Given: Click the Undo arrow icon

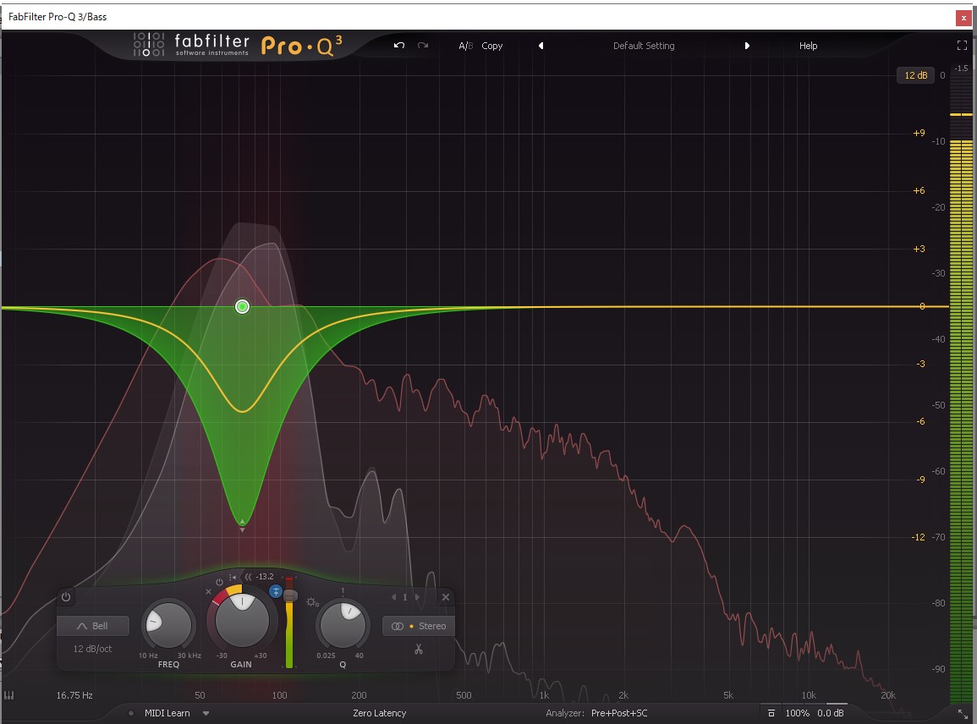Looking at the screenshot, I should pos(399,46).
